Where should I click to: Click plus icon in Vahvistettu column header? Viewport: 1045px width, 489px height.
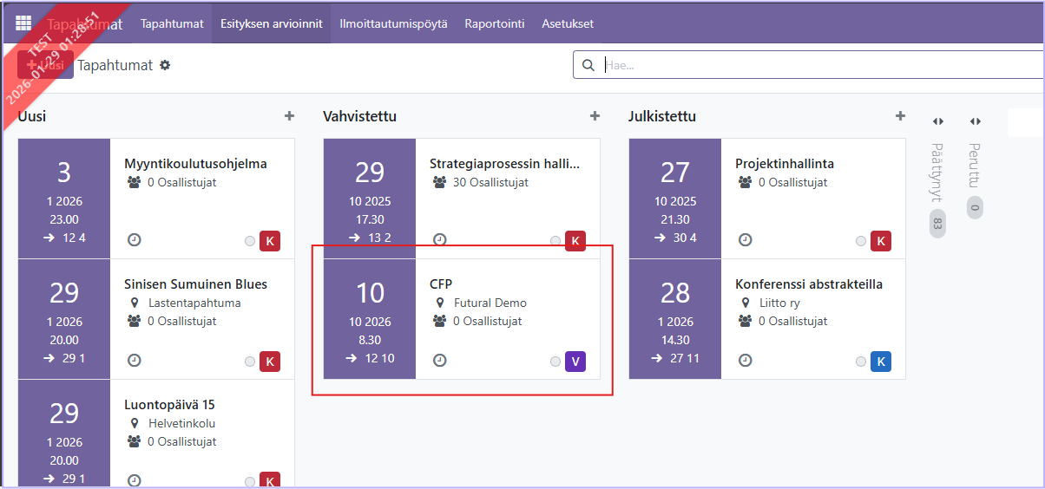point(595,116)
